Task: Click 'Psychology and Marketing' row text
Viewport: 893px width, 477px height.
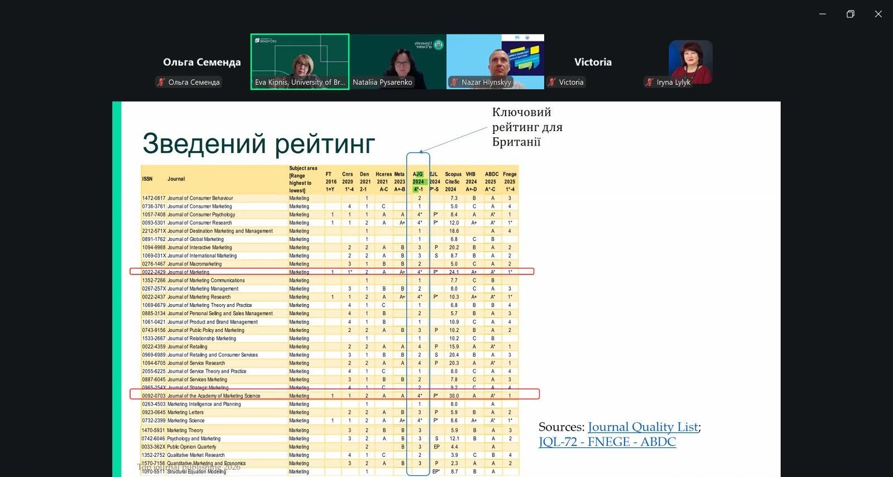Action: [x=194, y=439]
